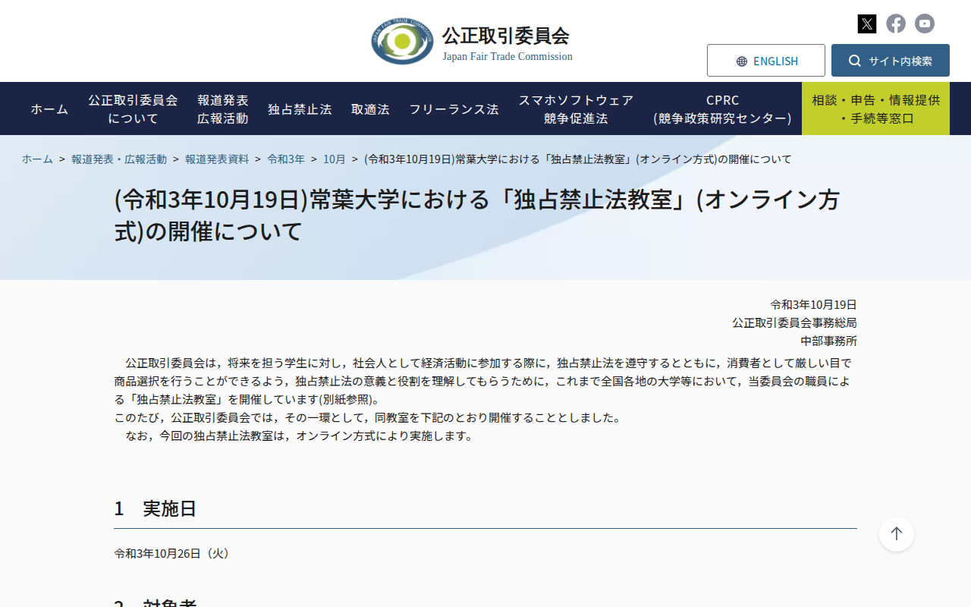The width and height of the screenshot is (971, 607).
Task: Open the YouTube social icon
Action: click(x=925, y=24)
